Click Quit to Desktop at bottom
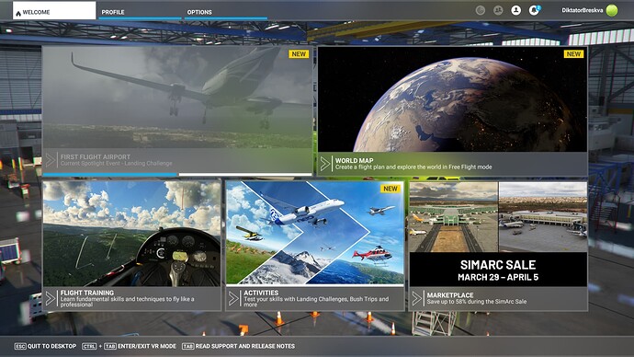The width and height of the screenshot is (634, 357). pyautogui.click(x=45, y=346)
